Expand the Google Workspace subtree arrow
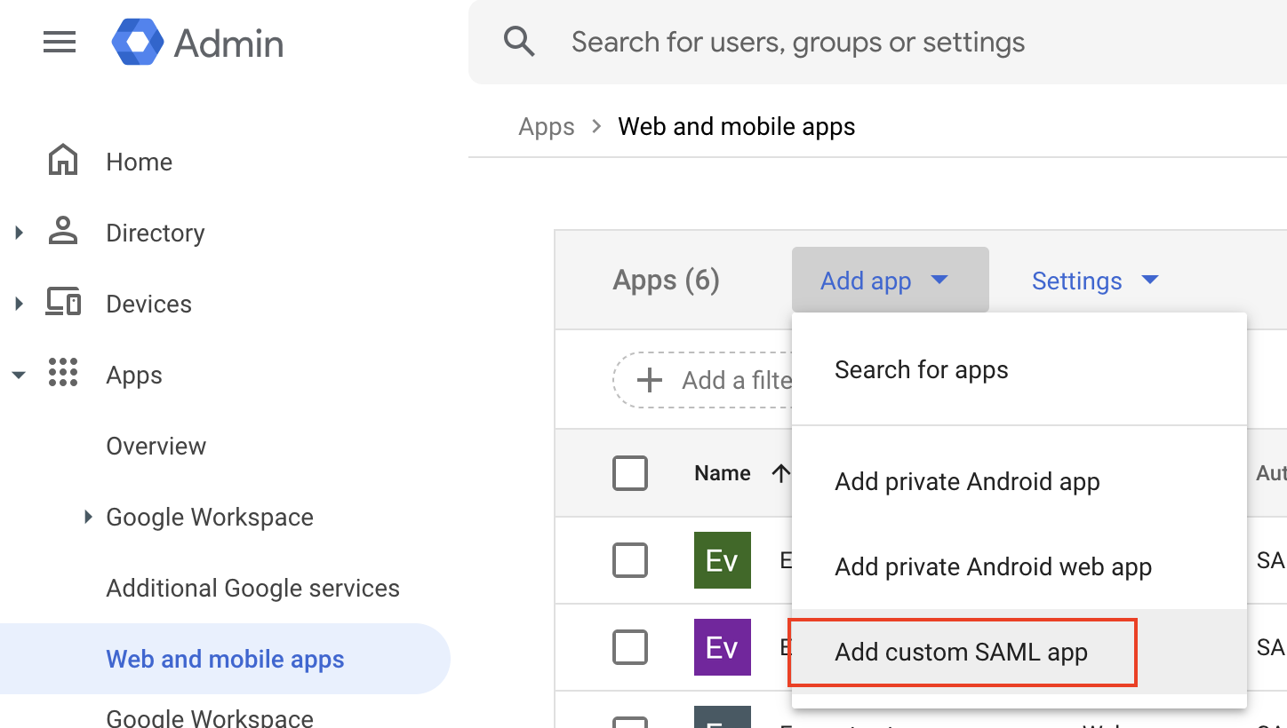This screenshot has height=728, width=1287. (88, 516)
